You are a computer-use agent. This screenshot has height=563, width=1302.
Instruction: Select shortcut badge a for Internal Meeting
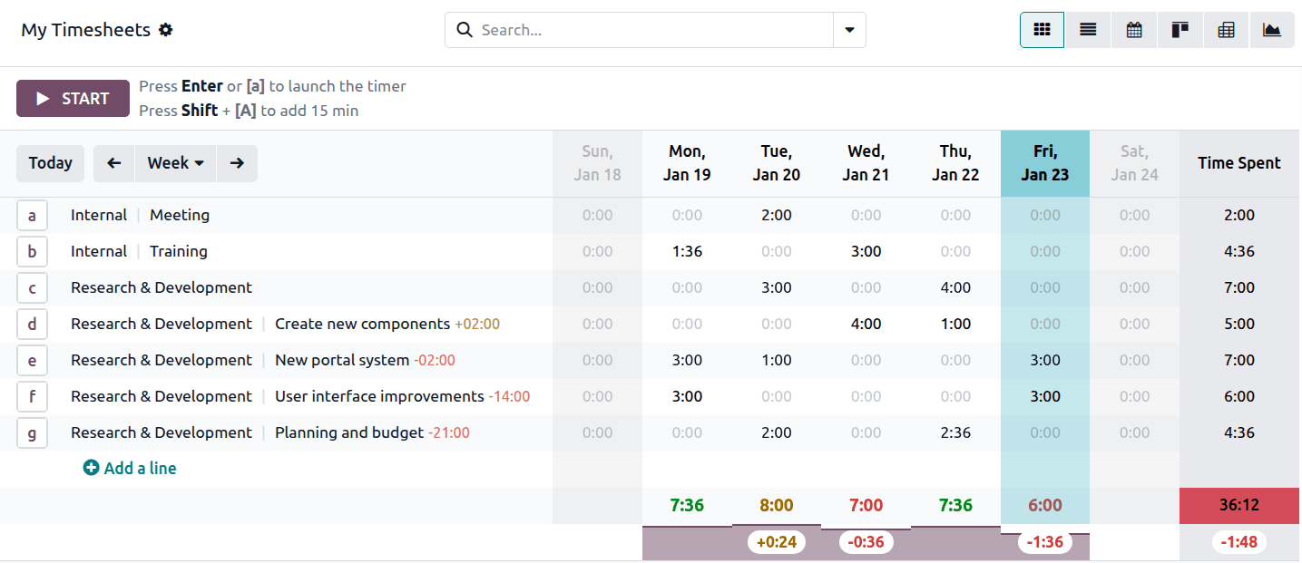click(x=32, y=215)
